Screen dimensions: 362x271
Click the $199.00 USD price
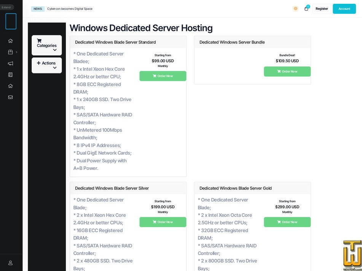(163, 207)
